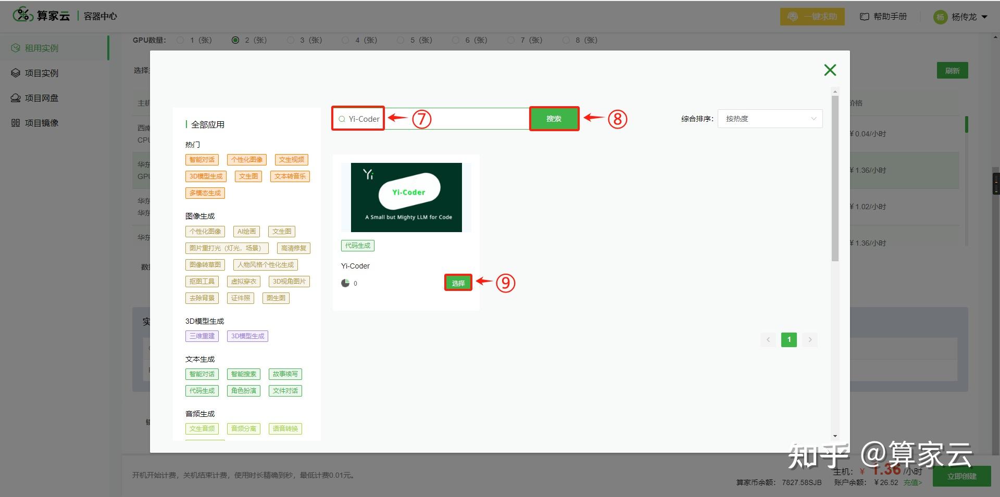The height and width of the screenshot is (497, 1000).
Task: Select 7 (张) GPU count radio
Action: click(511, 40)
